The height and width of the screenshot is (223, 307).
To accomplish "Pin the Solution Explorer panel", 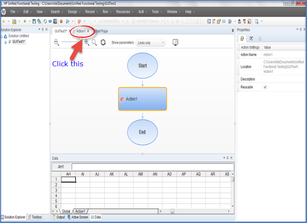I will coord(43,29).
